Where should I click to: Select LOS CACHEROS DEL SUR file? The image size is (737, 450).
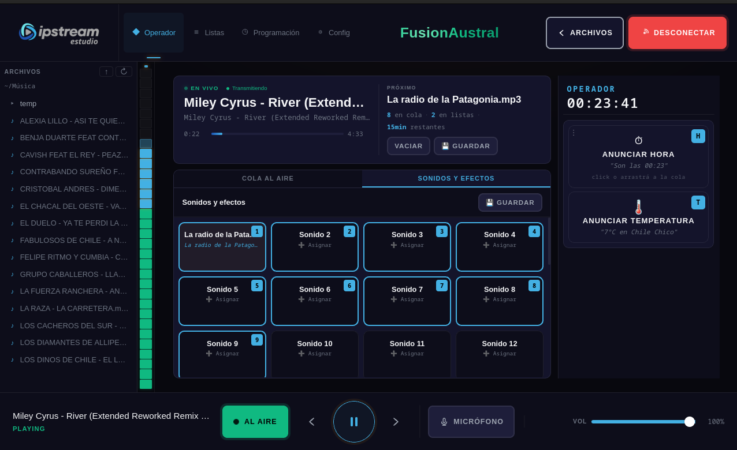click(x=68, y=325)
